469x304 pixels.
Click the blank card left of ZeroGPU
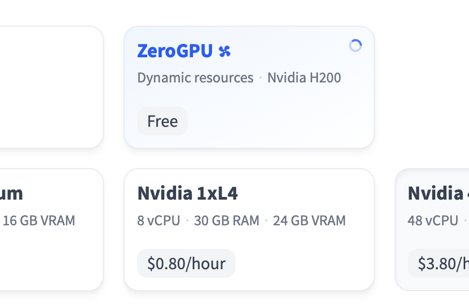(51, 87)
